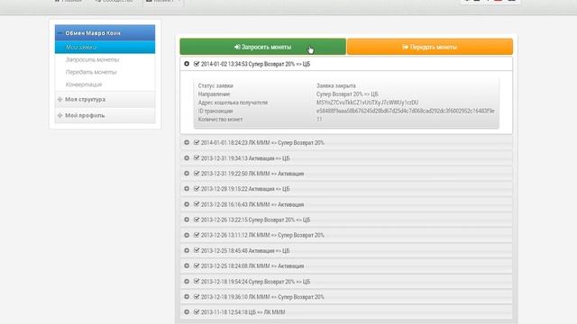The width and height of the screenshot is (577, 324).
Task: Click check icon of 2013-12-28 19:15:22 request
Action: point(197,189)
